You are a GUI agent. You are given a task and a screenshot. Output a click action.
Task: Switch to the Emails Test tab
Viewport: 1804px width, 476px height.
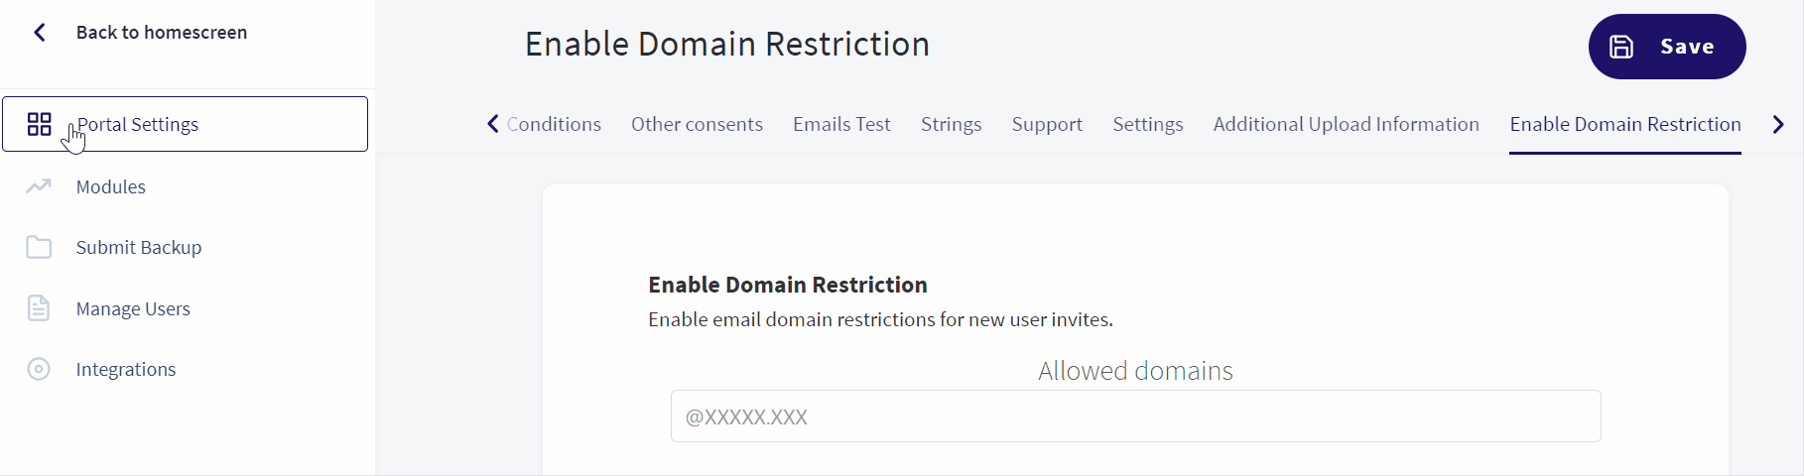click(x=841, y=124)
